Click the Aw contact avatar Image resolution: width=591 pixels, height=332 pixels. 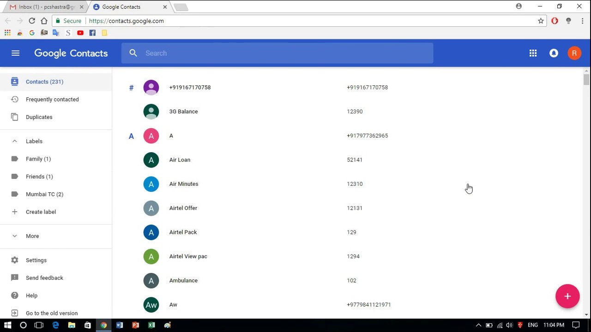(151, 305)
